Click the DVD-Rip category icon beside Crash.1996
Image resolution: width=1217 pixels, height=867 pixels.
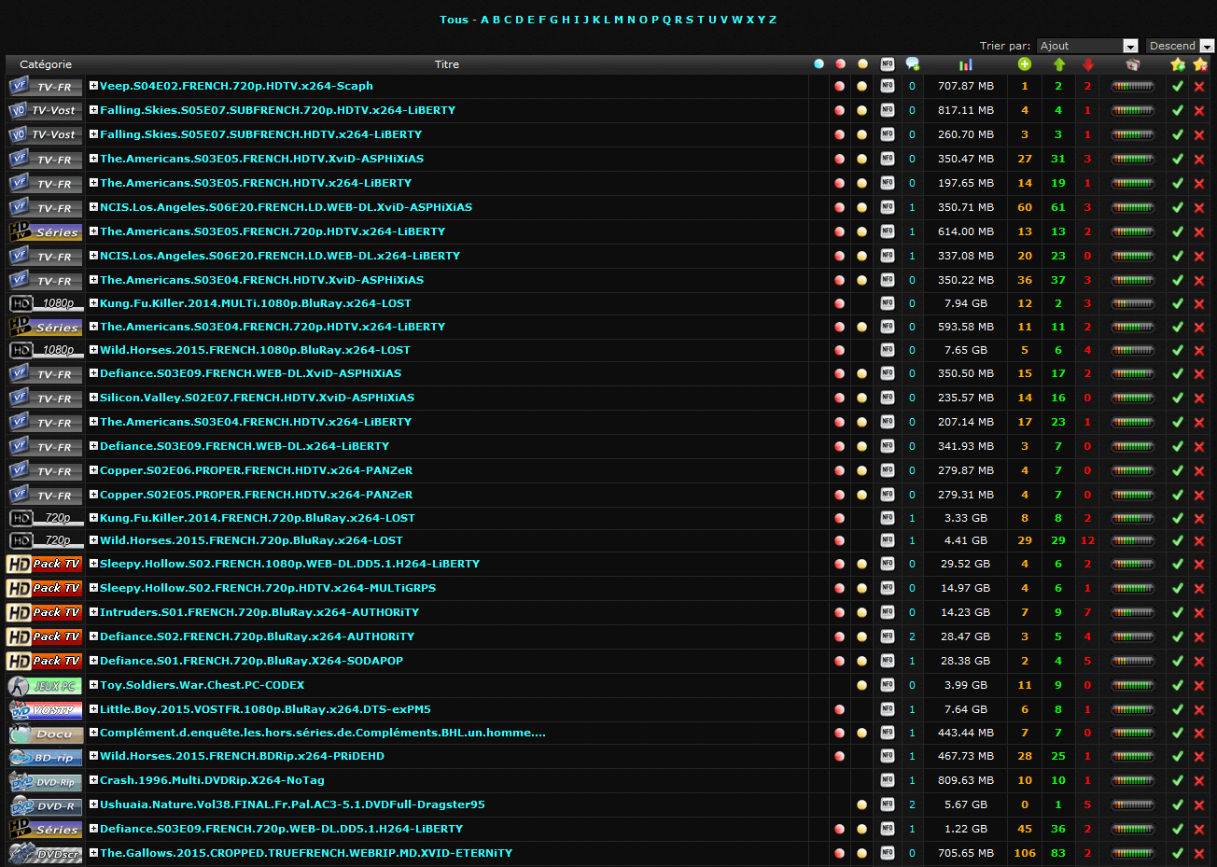(x=45, y=780)
